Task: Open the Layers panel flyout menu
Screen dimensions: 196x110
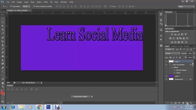Action: [x=194, y=46]
